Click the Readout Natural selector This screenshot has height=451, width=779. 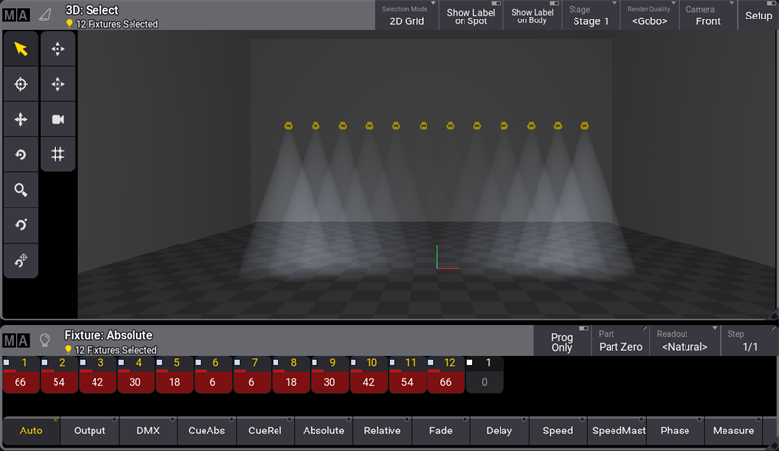[684, 341]
